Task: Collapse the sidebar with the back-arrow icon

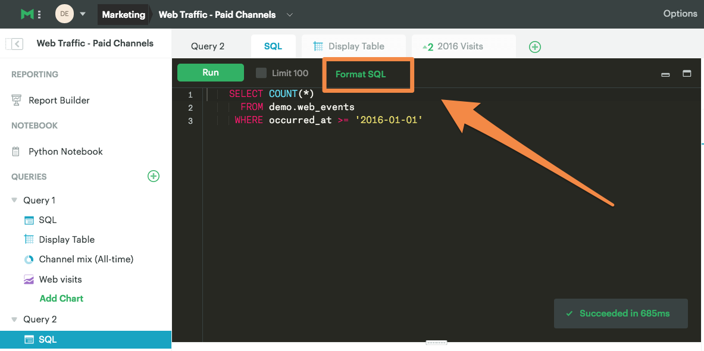Action: pyautogui.click(x=17, y=43)
